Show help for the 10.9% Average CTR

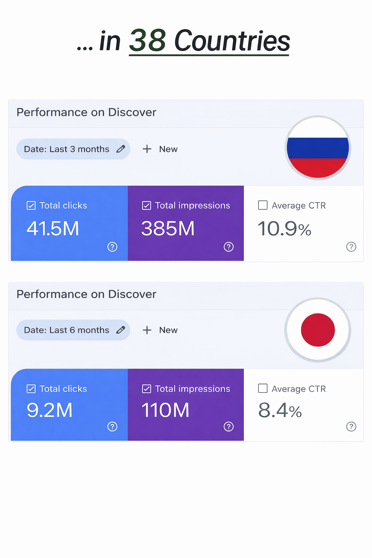point(351,247)
